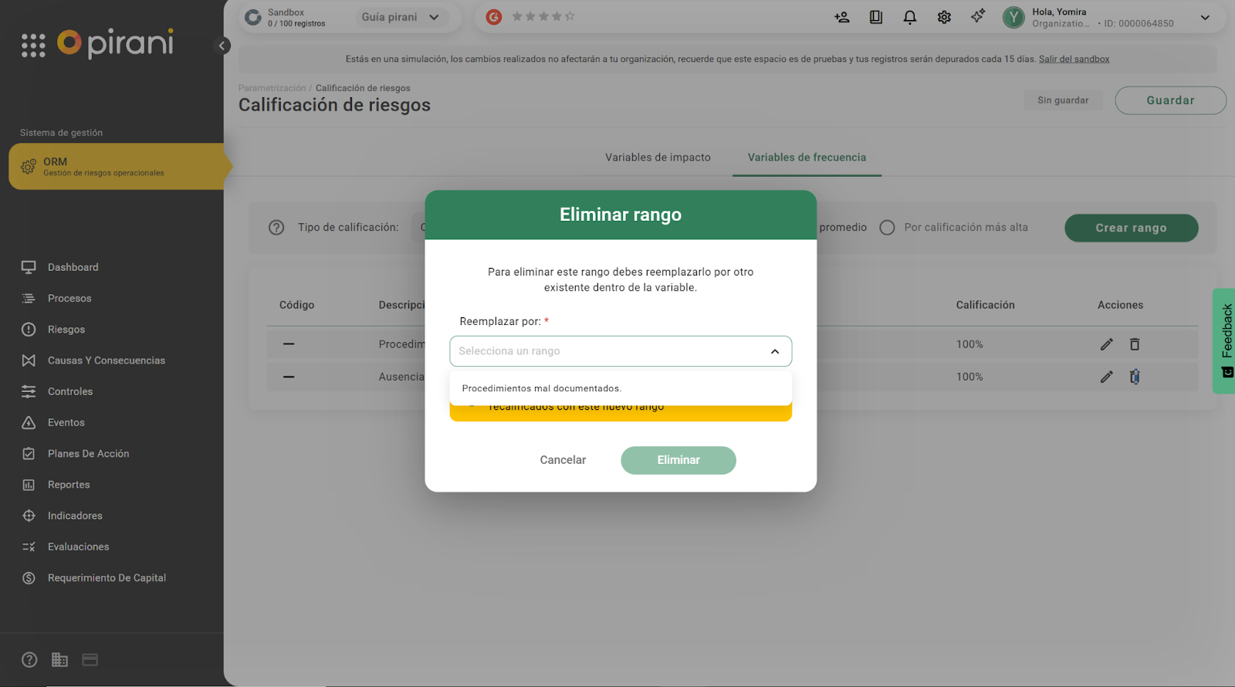The width and height of the screenshot is (1235, 687).
Task: Open the apps grid launcher icon
Action: point(33,46)
